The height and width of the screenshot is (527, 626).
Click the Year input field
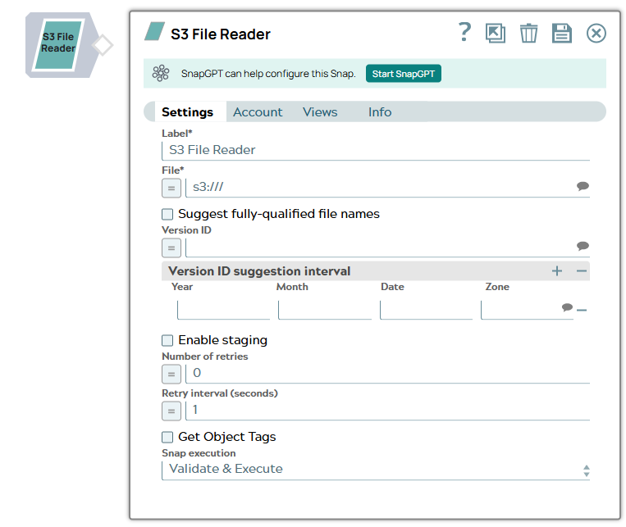pyautogui.click(x=223, y=310)
